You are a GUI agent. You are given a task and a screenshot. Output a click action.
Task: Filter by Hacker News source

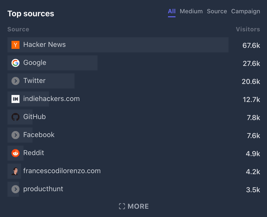44,45
